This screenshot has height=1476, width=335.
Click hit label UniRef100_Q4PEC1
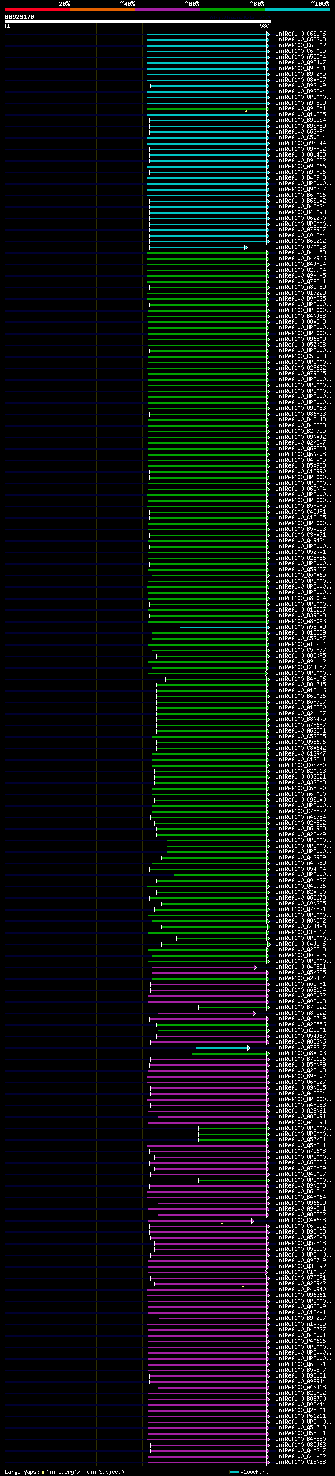(300, 967)
